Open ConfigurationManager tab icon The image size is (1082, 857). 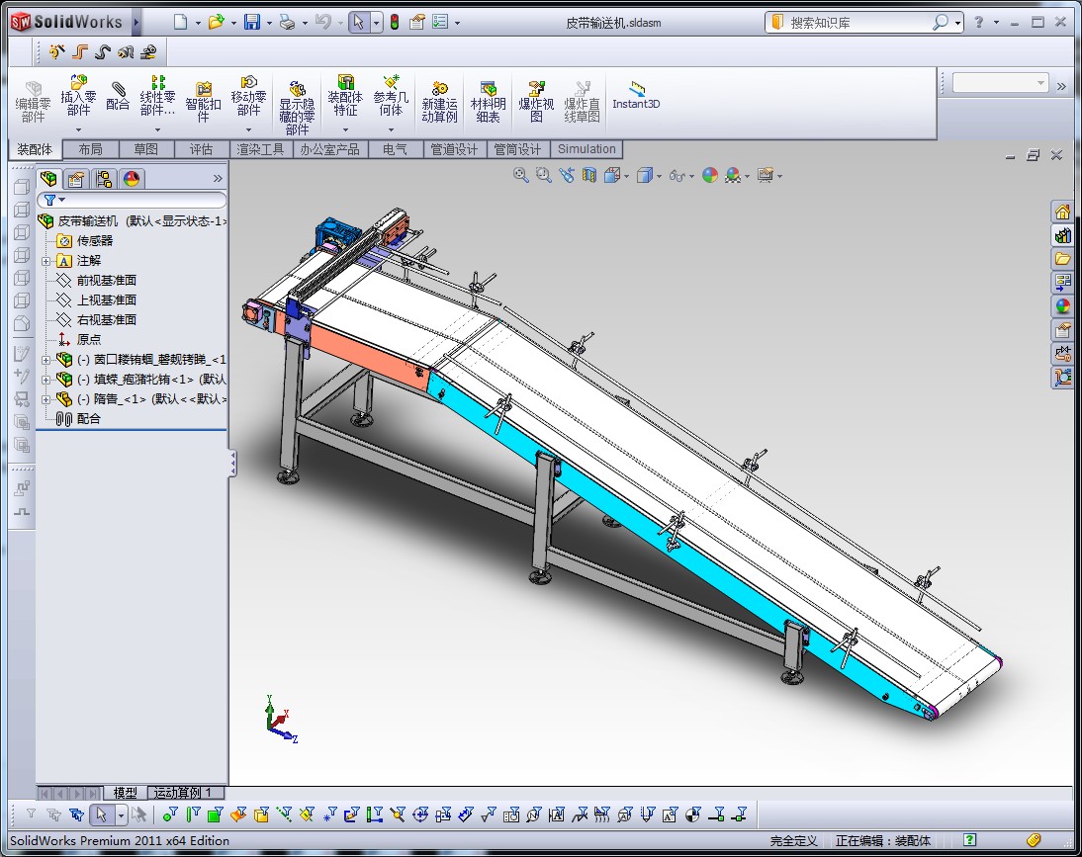tap(104, 179)
